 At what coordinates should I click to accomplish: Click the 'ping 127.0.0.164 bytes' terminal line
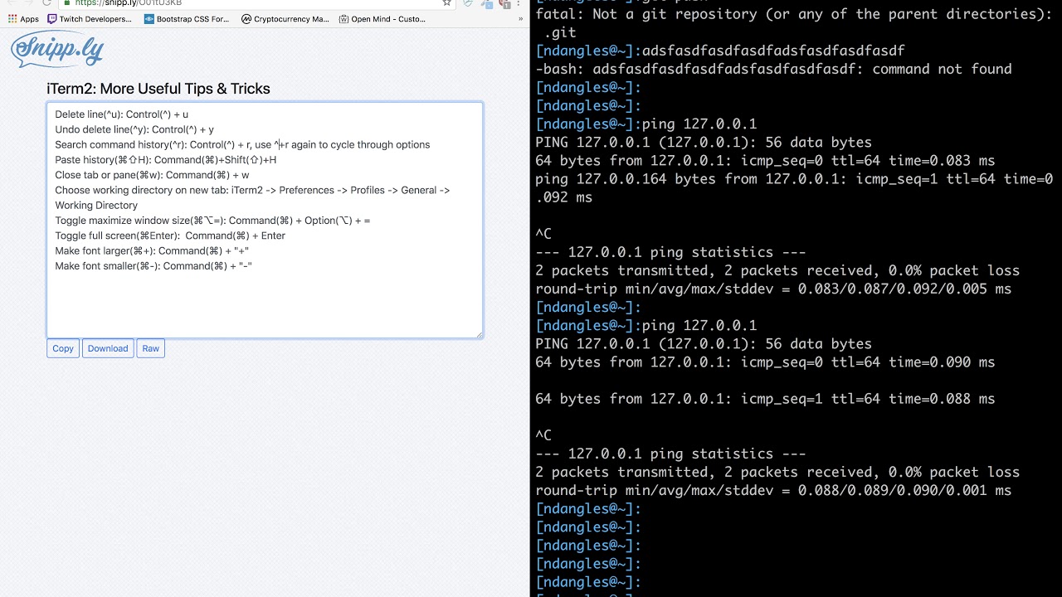794,179
